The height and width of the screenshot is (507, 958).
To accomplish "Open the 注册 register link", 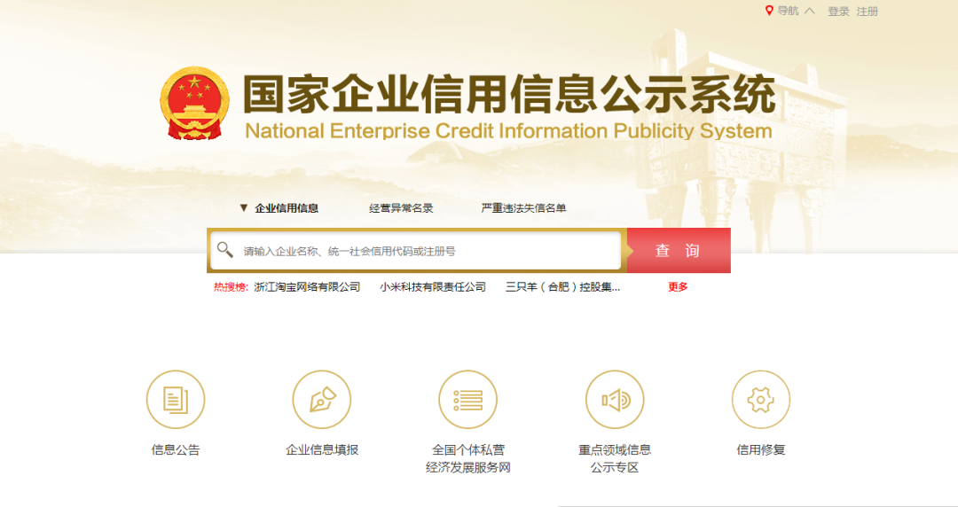I will pos(867,12).
